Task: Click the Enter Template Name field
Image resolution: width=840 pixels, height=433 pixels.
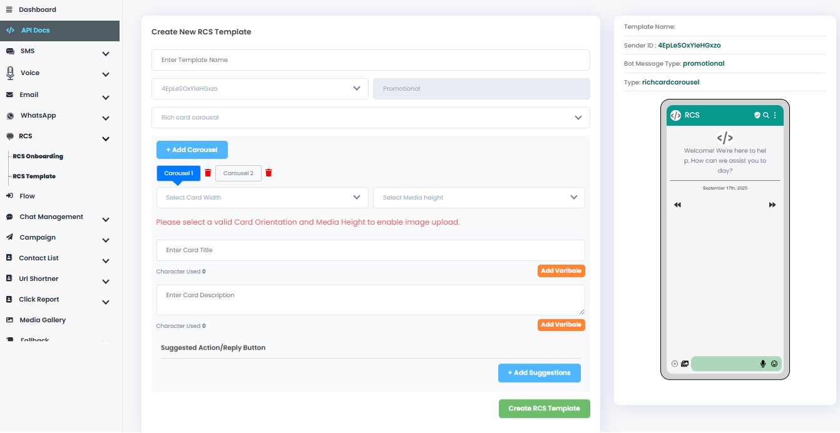Action: [370, 60]
